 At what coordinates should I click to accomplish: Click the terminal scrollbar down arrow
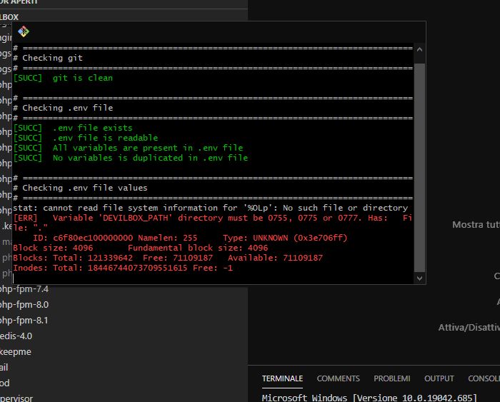coord(419,278)
